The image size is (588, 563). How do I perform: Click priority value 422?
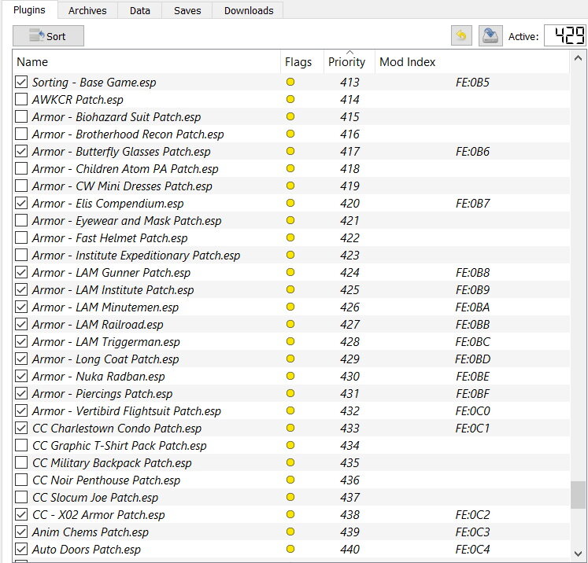349,238
